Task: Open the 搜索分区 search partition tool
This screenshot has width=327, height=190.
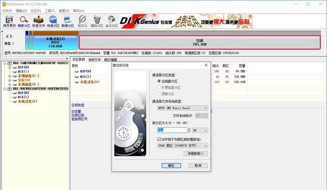Action: 24,21
